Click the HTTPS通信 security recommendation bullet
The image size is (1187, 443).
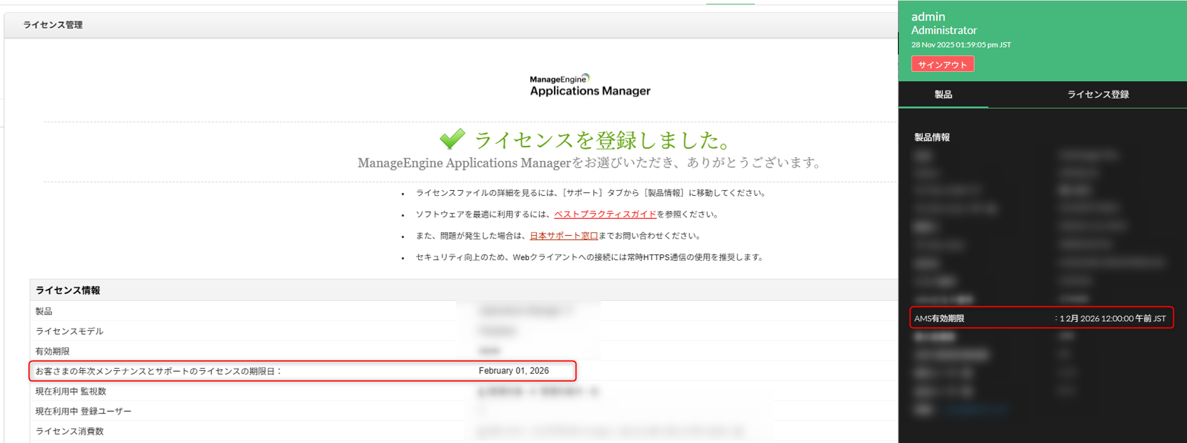pos(589,257)
